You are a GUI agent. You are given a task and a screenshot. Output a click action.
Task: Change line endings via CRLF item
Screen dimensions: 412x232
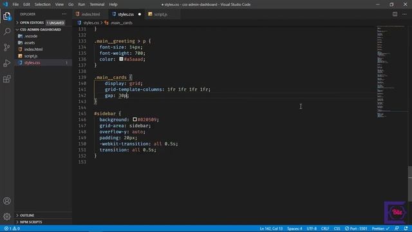click(x=325, y=229)
